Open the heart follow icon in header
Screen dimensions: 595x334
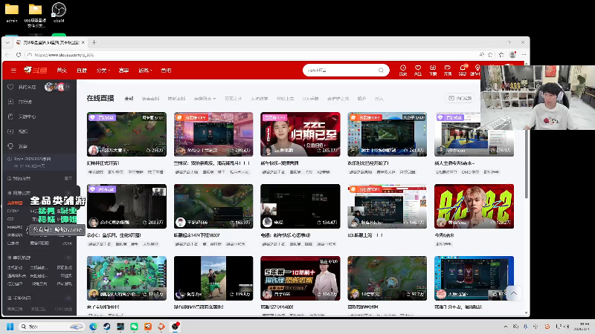pos(418,70)
